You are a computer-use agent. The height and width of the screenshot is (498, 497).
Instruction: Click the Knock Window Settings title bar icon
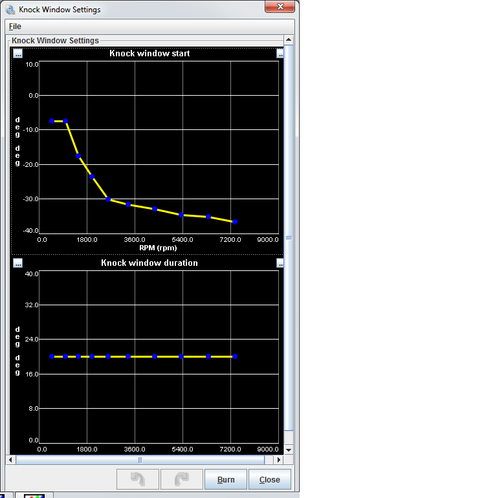[10, 10]
